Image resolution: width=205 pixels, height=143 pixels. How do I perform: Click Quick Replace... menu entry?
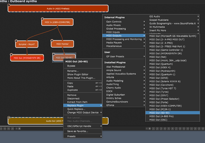click(83, 109)
